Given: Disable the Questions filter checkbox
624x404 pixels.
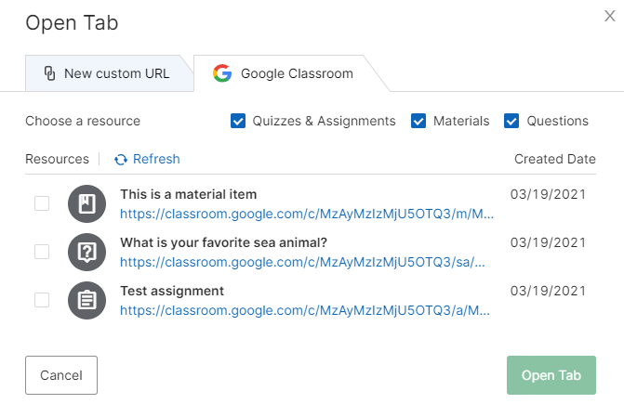Looking at the screenshot, I should tap(511, 121).
